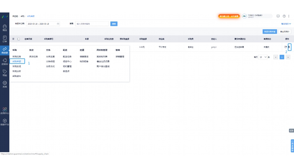Click the blue 新建采购单据 button

point(270,31)
